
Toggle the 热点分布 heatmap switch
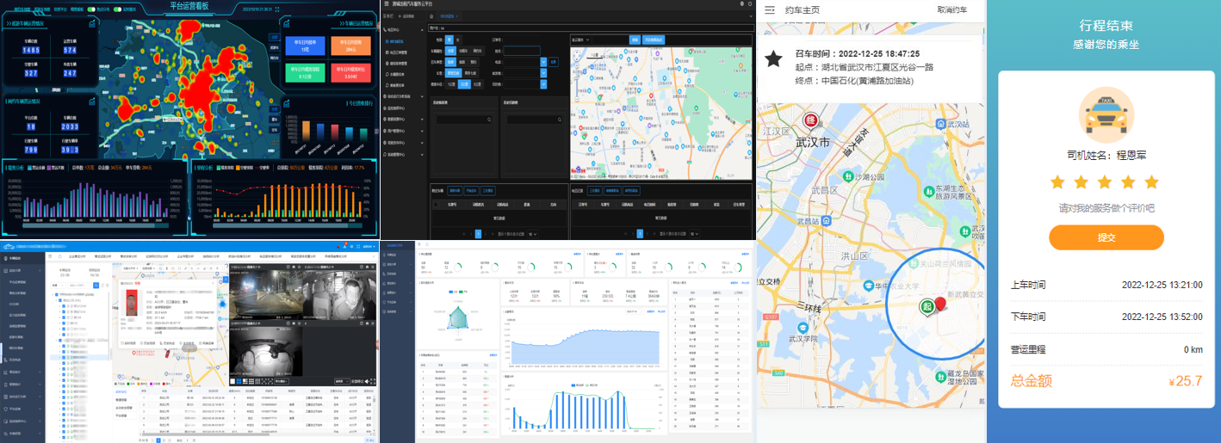[x=91, y=9]
